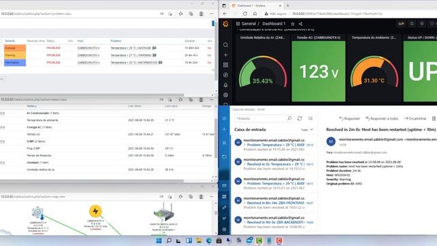
Task: Open Grafana sidebar Alerting bell icon
Action: tap(225, 85)
